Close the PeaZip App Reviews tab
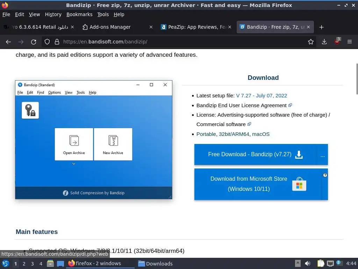The width and height of the screenshot is (358, 269). [x=230, y=27]
